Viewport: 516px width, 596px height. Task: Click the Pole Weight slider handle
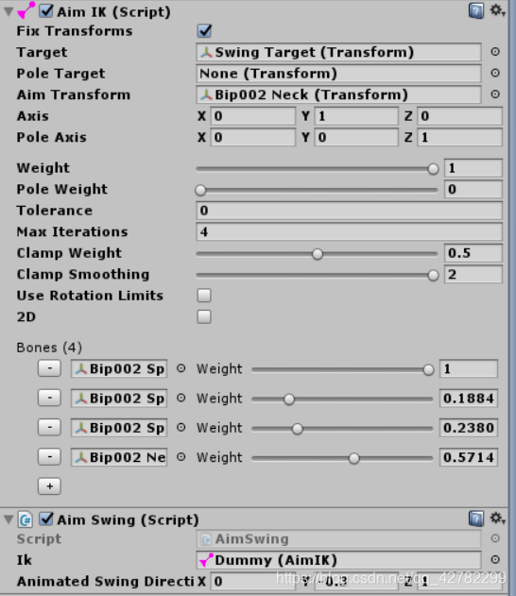(200, 190)
